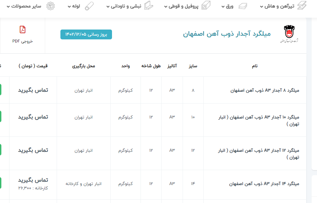
Task: Click the gear icon for سایر محصولات
Action: (x=50, y=6)
